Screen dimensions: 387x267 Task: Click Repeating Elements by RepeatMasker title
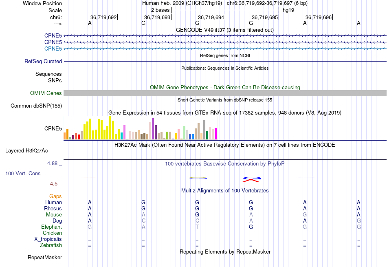coord(225,252)
